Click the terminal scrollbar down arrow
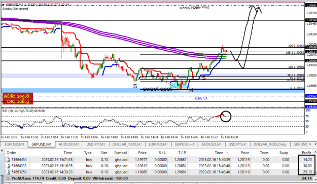This screenshot has height=184, width=317. click(315, 179)
